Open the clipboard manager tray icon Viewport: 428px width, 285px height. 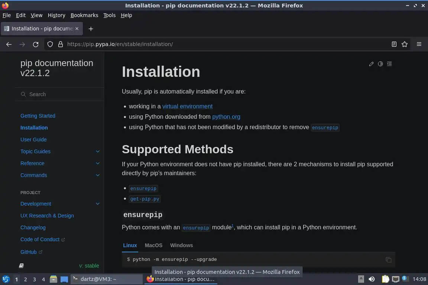pos(385,279)
